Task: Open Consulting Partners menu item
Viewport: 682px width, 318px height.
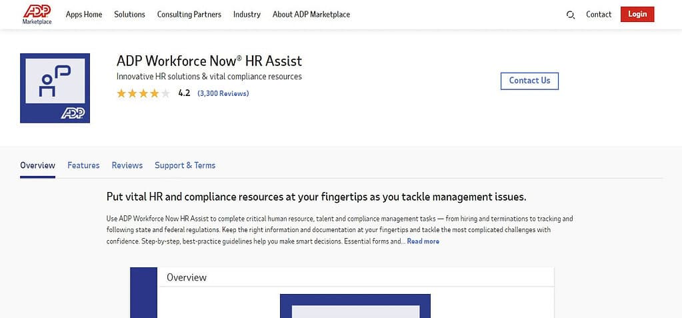Action: [x=189, y=15]
